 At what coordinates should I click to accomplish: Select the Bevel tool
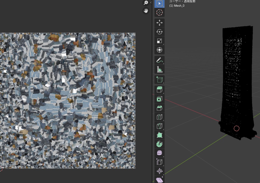click(x=159, y=108)
